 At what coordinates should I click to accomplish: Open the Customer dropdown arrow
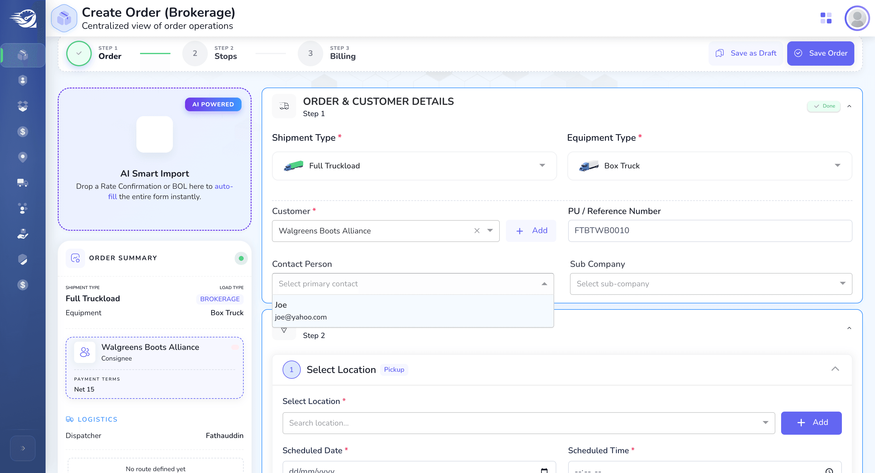490,231
